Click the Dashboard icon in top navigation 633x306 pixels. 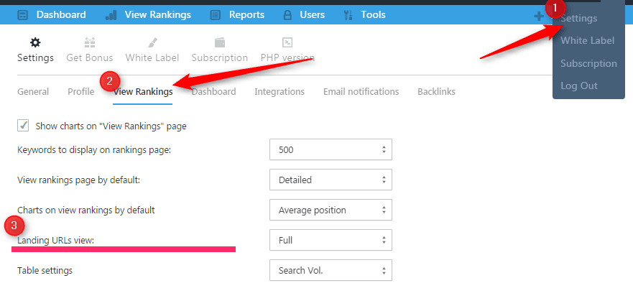pyautogui.click(x=23, y=15)
